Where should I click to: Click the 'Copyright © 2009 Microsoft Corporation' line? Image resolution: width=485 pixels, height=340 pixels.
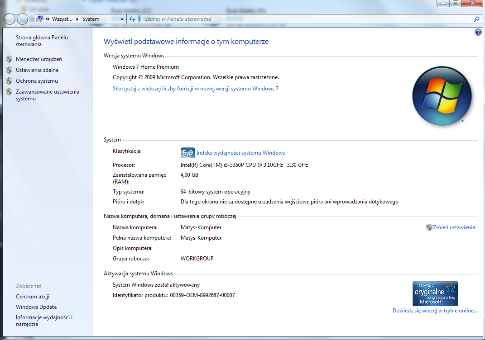point(196,77)
